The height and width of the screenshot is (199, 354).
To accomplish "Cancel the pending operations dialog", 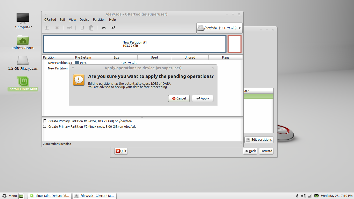I will coord(179,98).
